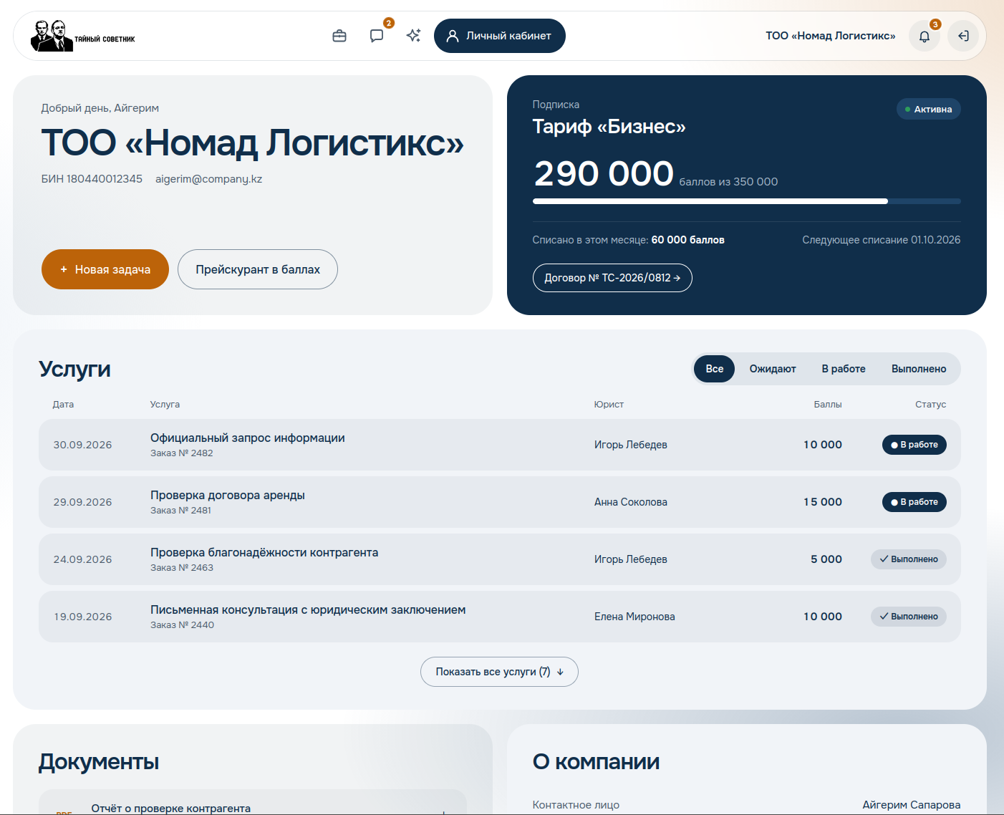Click the Активна subscription badge
Screen dimensions: 1004x815
929,109
